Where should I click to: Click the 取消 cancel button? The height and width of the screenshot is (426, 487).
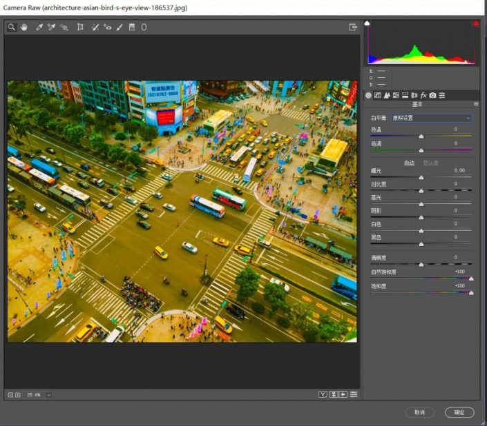click(419, 413)
